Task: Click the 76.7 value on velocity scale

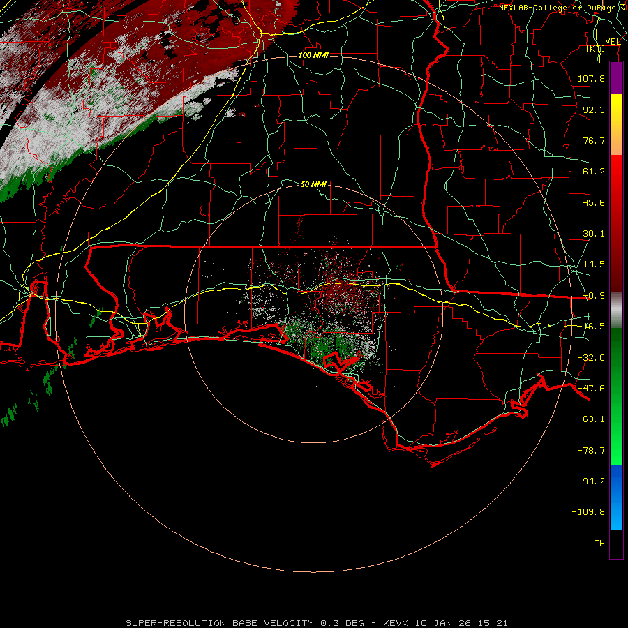Action: click(594, 140)
